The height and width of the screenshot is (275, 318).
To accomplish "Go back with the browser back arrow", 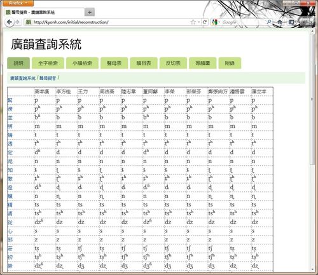I will [9, 22].
